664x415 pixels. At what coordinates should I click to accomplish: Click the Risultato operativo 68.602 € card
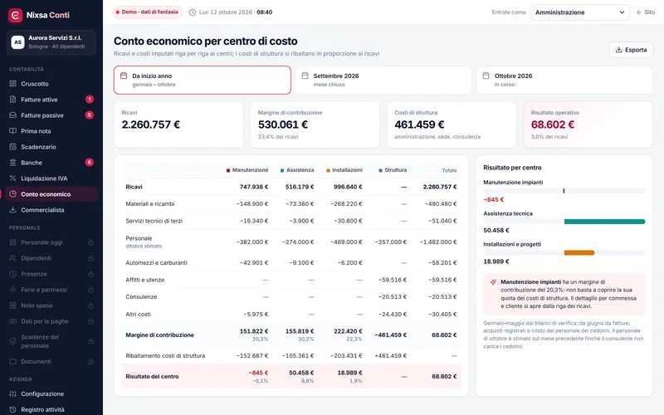588,124
